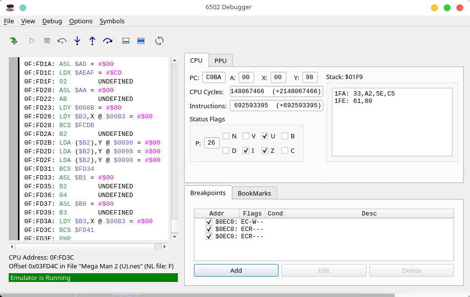Click the FCEUX app icon in title bar
This screenshot has width=470, height=297.
coord(10,8)
